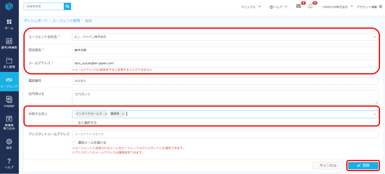Image resolution: width=385 pixels, height=174 pixels.
Task: Check the 全て選択する checkbox
Action: pyautogui.click(x=74, y=123)
